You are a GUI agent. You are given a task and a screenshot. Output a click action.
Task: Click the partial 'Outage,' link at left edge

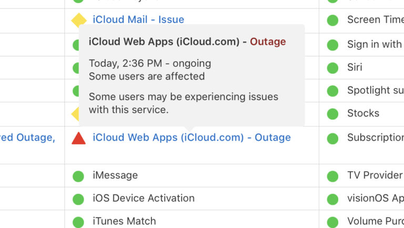[x=27, y=137]
